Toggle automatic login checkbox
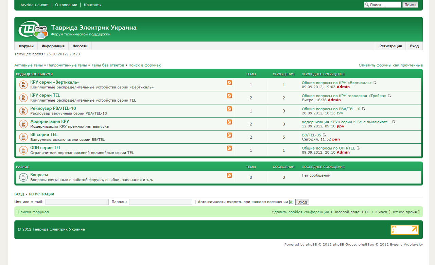Screen dimensions: 435x265 (x=291, y=202)
